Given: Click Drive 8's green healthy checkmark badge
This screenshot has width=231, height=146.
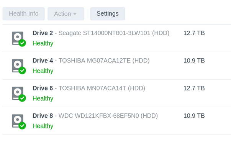Looking at the screenshot, I should click(x=22, y=126).
